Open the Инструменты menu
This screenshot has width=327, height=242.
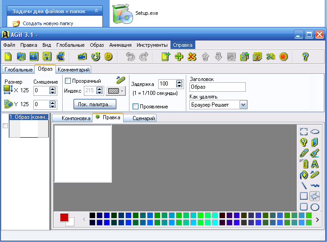[152, 45]
